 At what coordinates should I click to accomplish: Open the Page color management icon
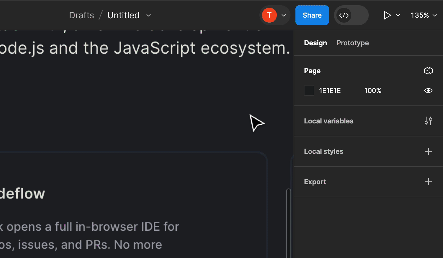click(x=428, y=71)
